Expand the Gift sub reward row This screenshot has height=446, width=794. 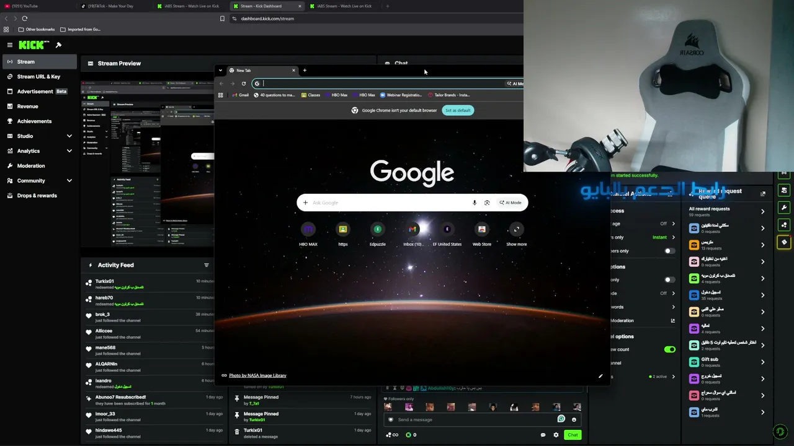point(763,362)
